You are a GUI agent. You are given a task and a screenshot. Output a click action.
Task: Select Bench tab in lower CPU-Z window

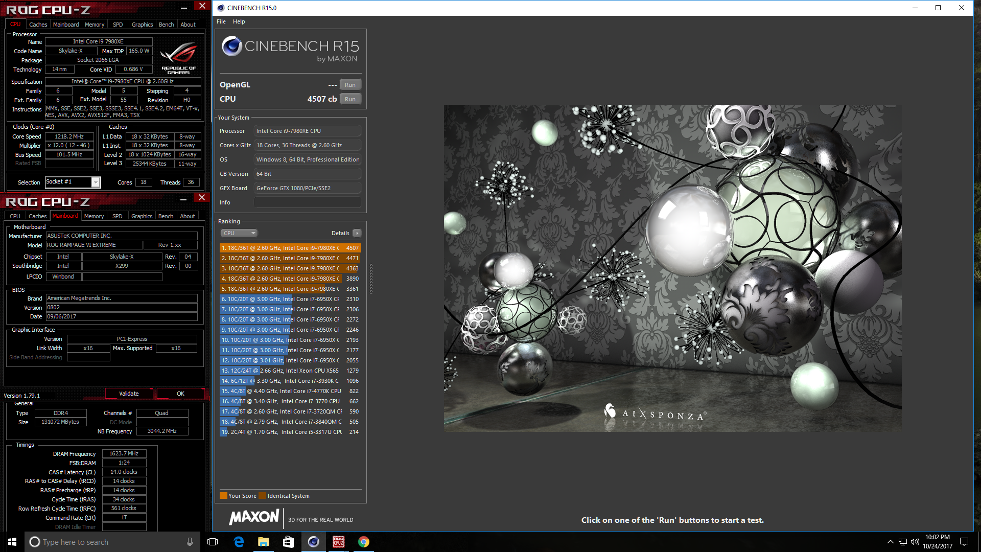pos(166,216)
